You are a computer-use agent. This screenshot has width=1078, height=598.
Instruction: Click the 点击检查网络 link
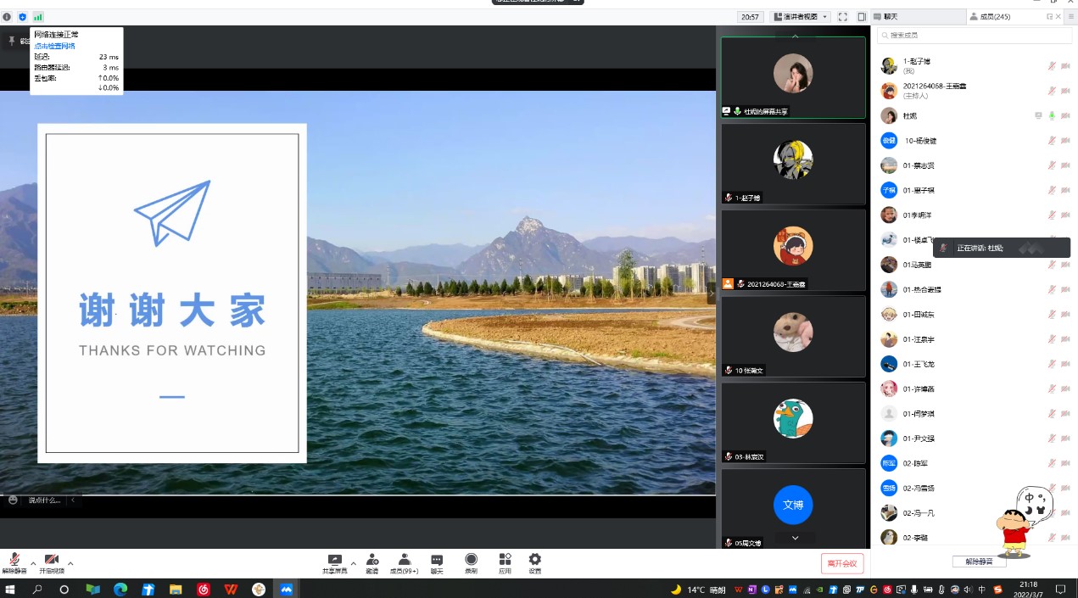click(54, 46)
